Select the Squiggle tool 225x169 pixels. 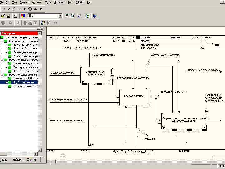click(x=14, y=9)
